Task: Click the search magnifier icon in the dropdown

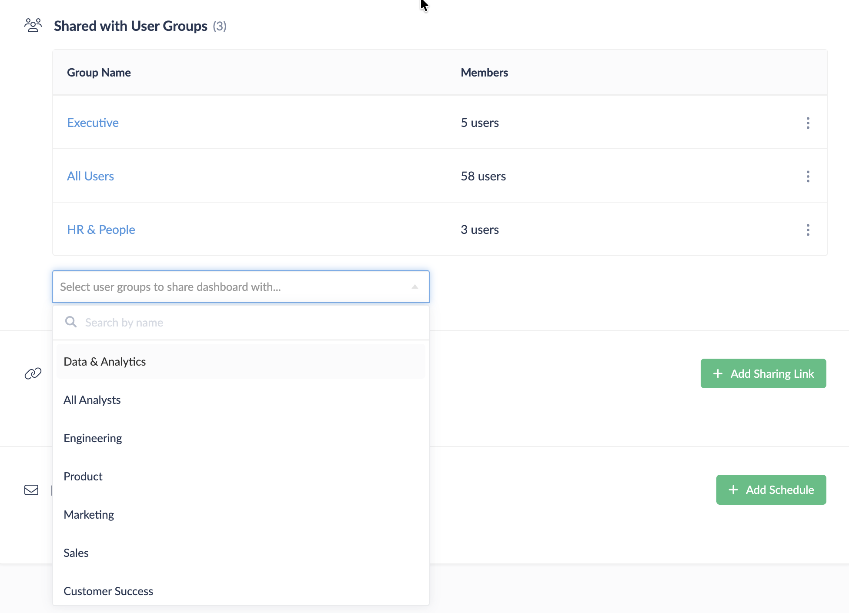Action: click(x=70, y=322)
